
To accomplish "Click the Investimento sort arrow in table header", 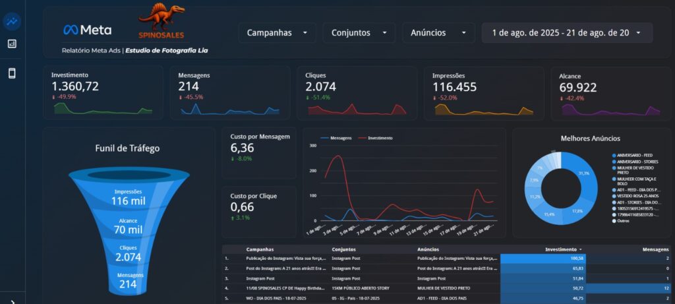I will 580,250.
